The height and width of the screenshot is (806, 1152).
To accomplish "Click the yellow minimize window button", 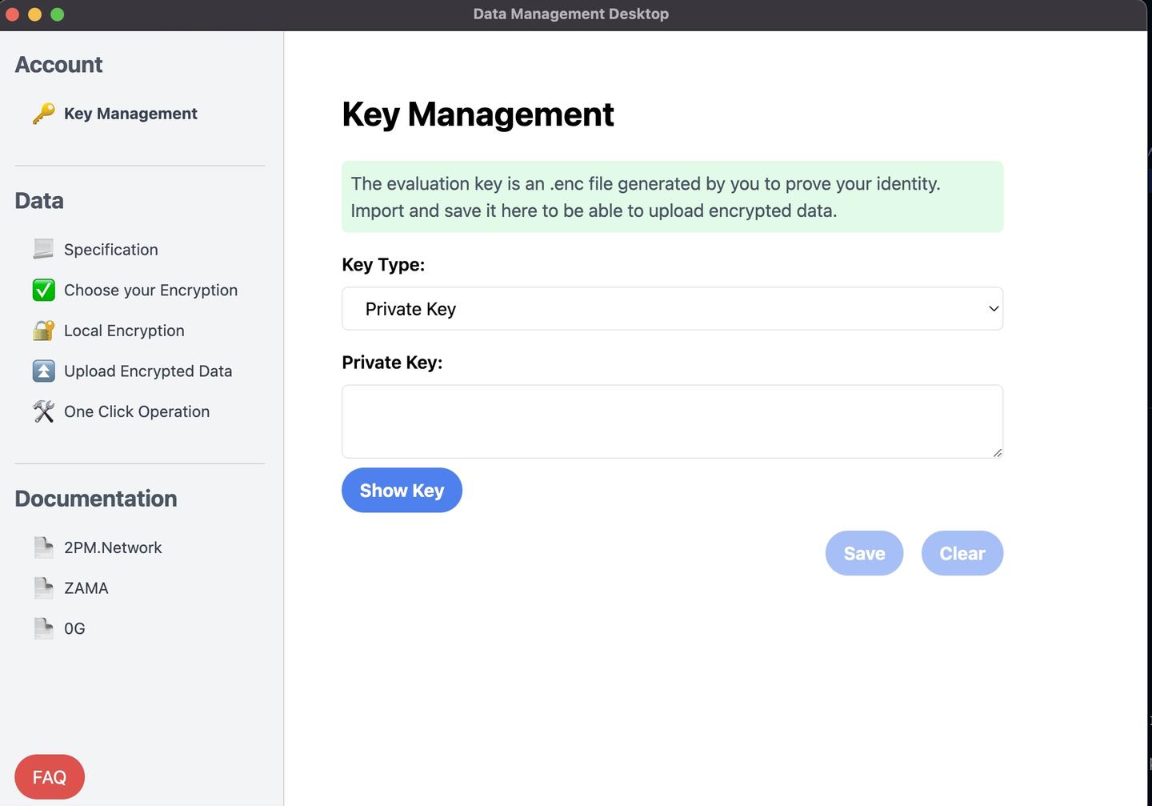I will point(34,14).
